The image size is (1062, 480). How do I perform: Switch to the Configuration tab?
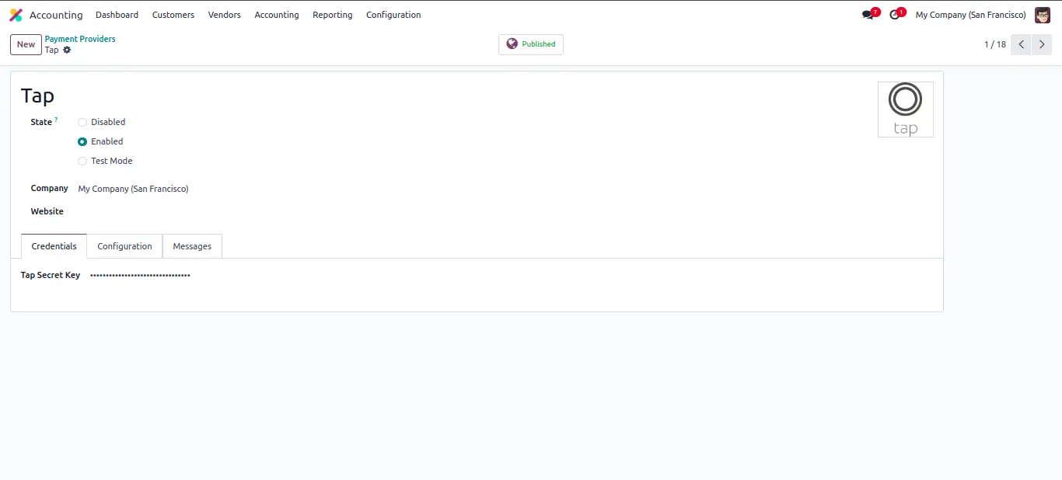(x=124, y=246)
